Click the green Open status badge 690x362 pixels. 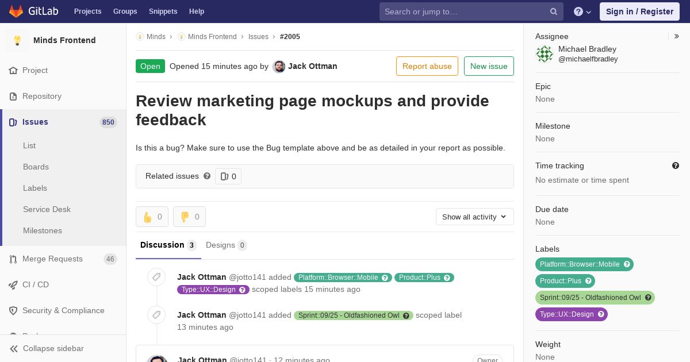click(150, 66)
